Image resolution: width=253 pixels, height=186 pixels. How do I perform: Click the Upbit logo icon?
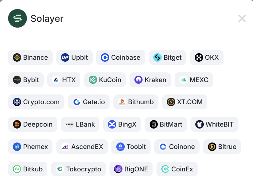tap(65, 57)
